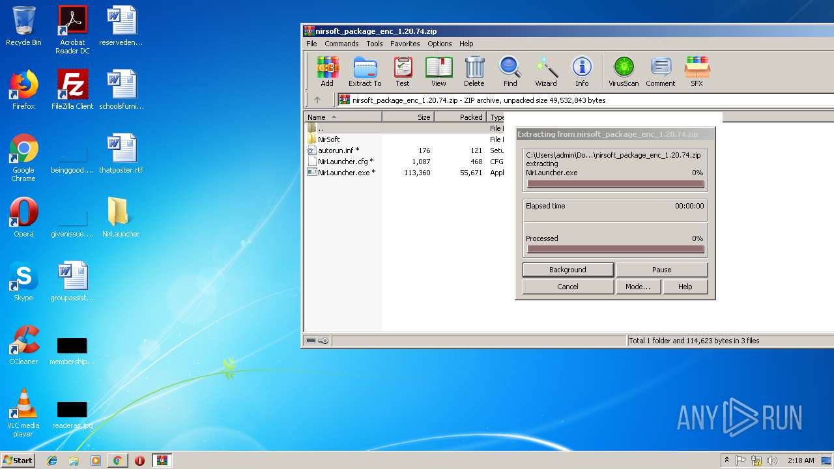Open Windows Explorer from taskbar

(74, 461)
